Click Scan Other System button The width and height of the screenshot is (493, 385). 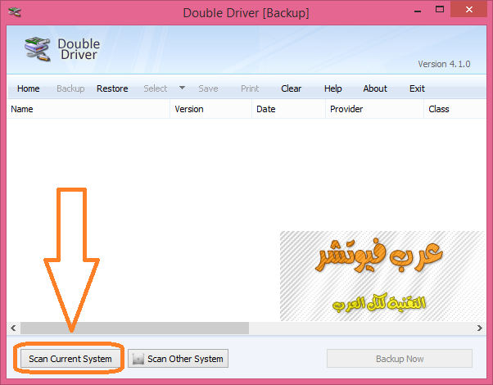tap(179, 359)
